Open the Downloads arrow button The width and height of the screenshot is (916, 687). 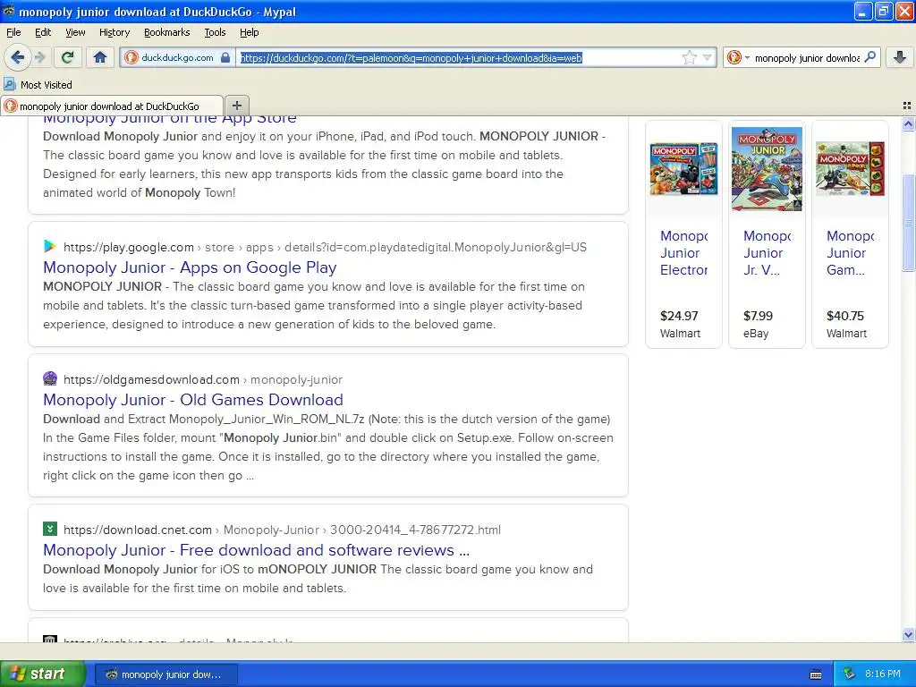[x=900, y=57]
